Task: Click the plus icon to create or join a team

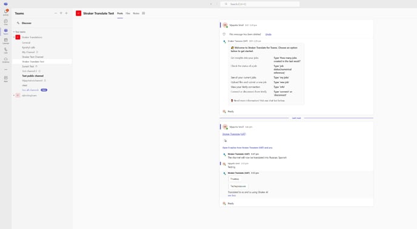Action: (x=67, y=13)
